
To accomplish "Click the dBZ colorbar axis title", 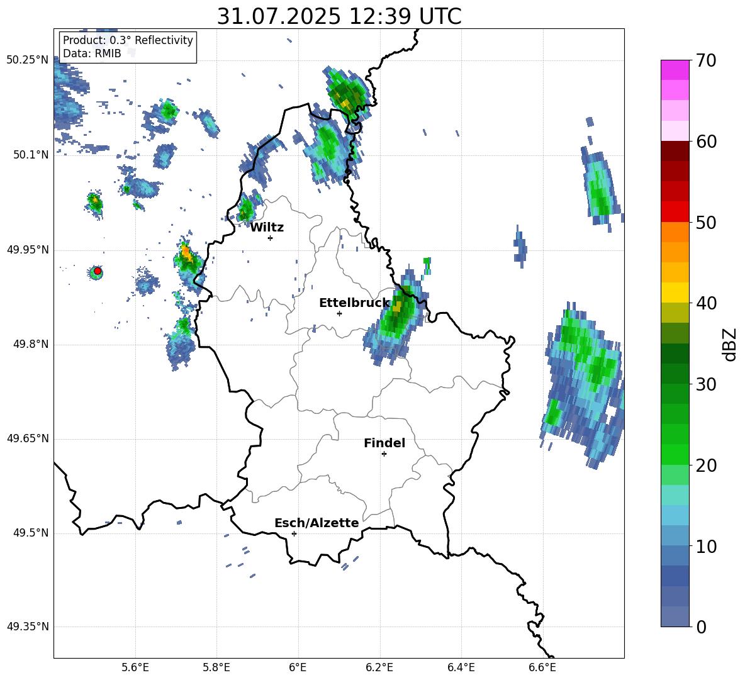I will click(731, 344).
